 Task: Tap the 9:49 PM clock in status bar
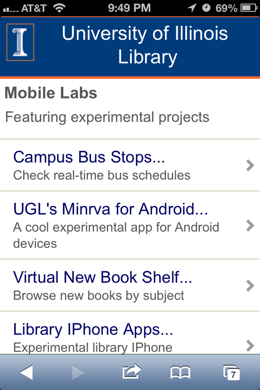[x=129, y=8]
